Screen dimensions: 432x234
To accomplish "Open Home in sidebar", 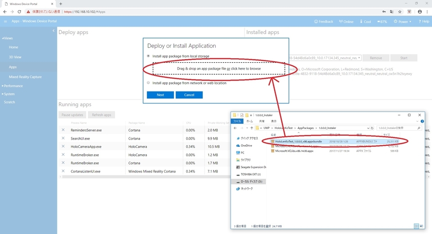I will (x=13, y=47).
